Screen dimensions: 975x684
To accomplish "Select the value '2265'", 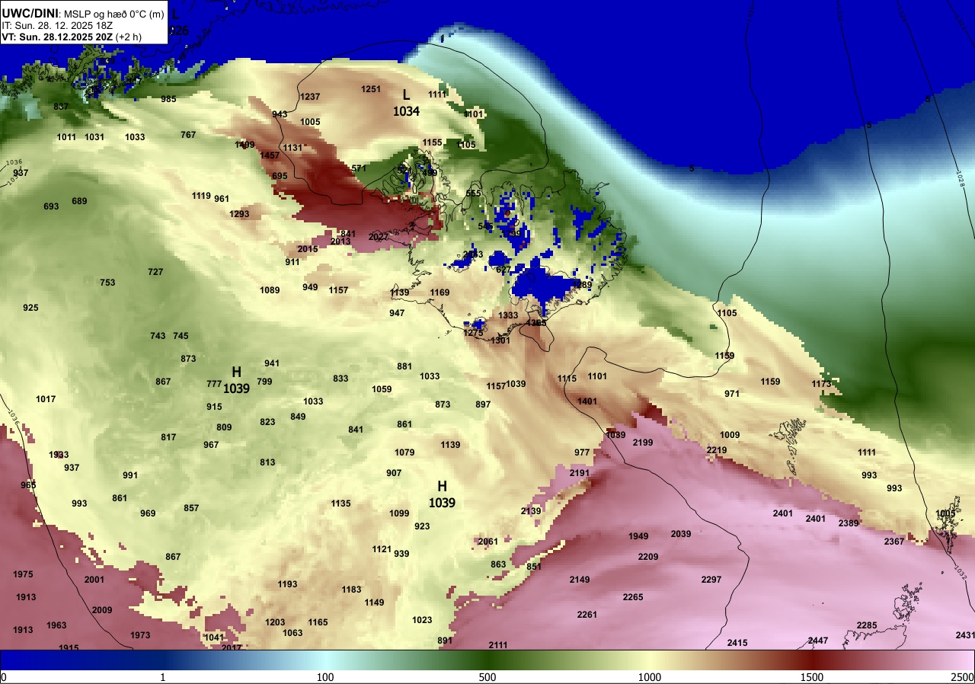I will pyautogui.click(x=633, y=597).
